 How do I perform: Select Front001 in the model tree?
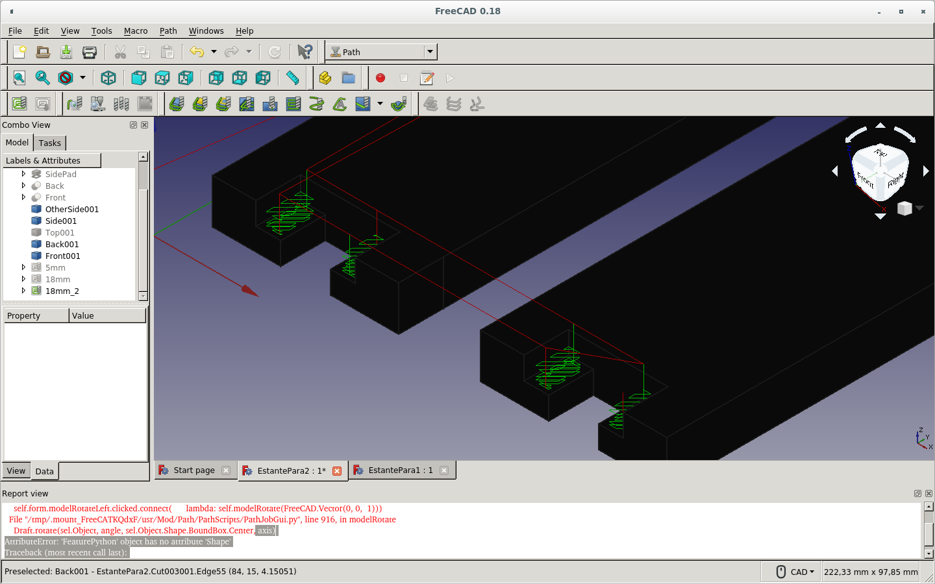(63, 256)
